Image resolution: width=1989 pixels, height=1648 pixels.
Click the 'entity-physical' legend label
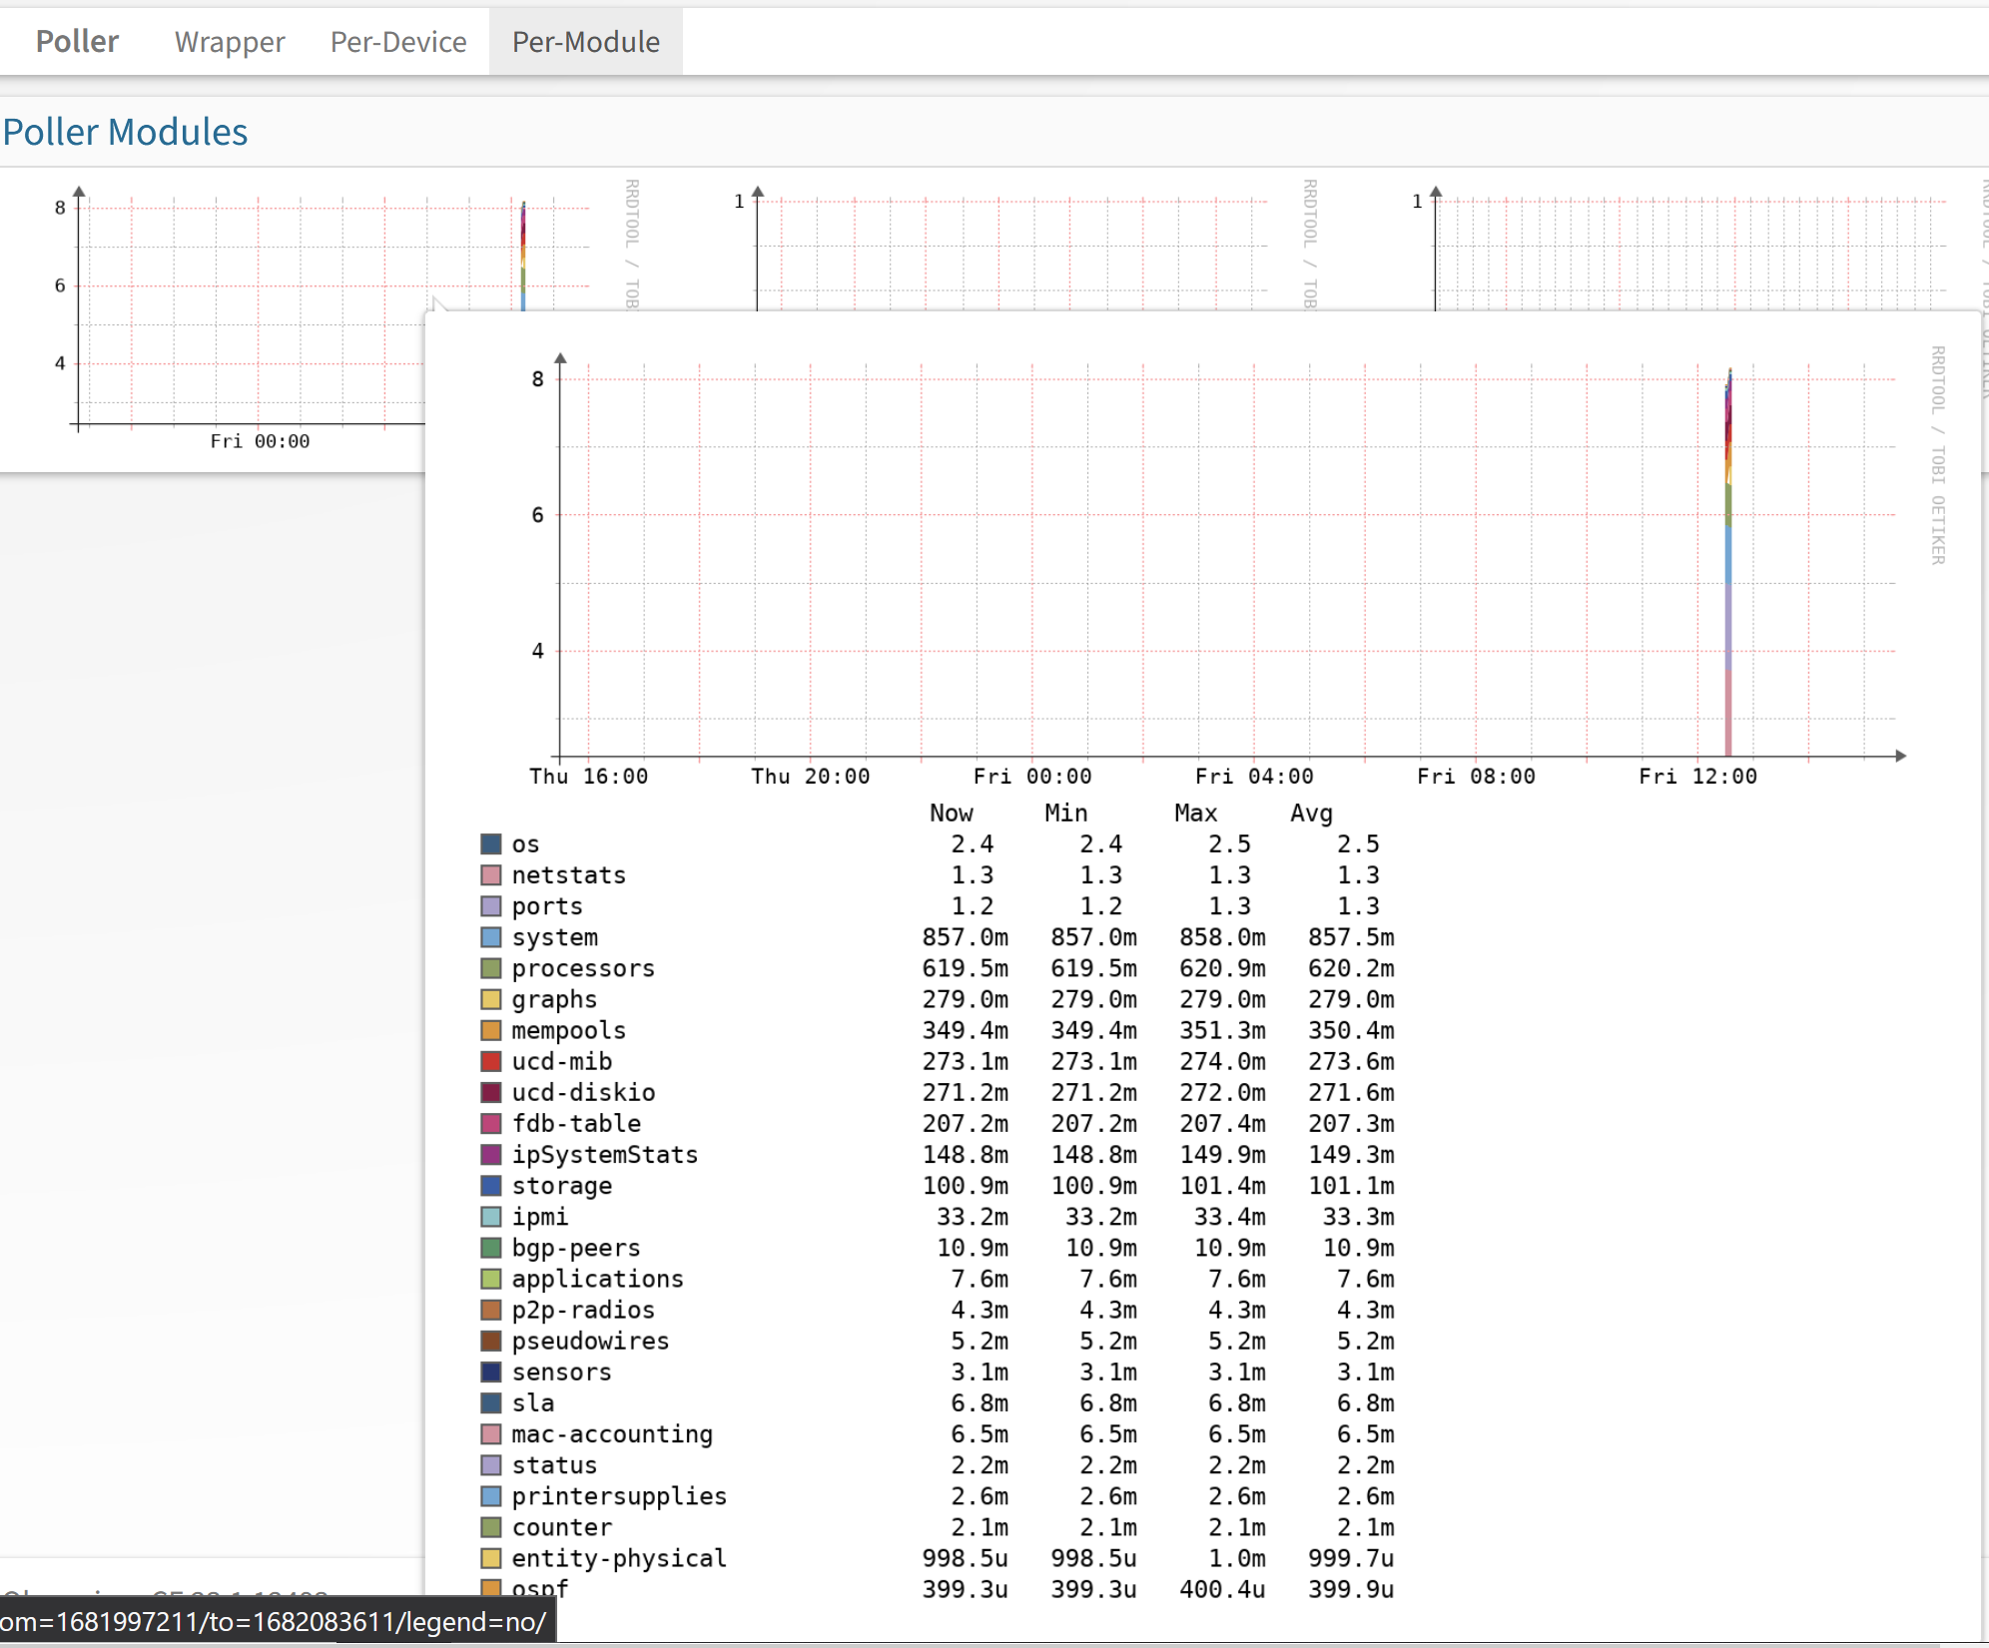pyautogui.click(x=619, y=1558)
